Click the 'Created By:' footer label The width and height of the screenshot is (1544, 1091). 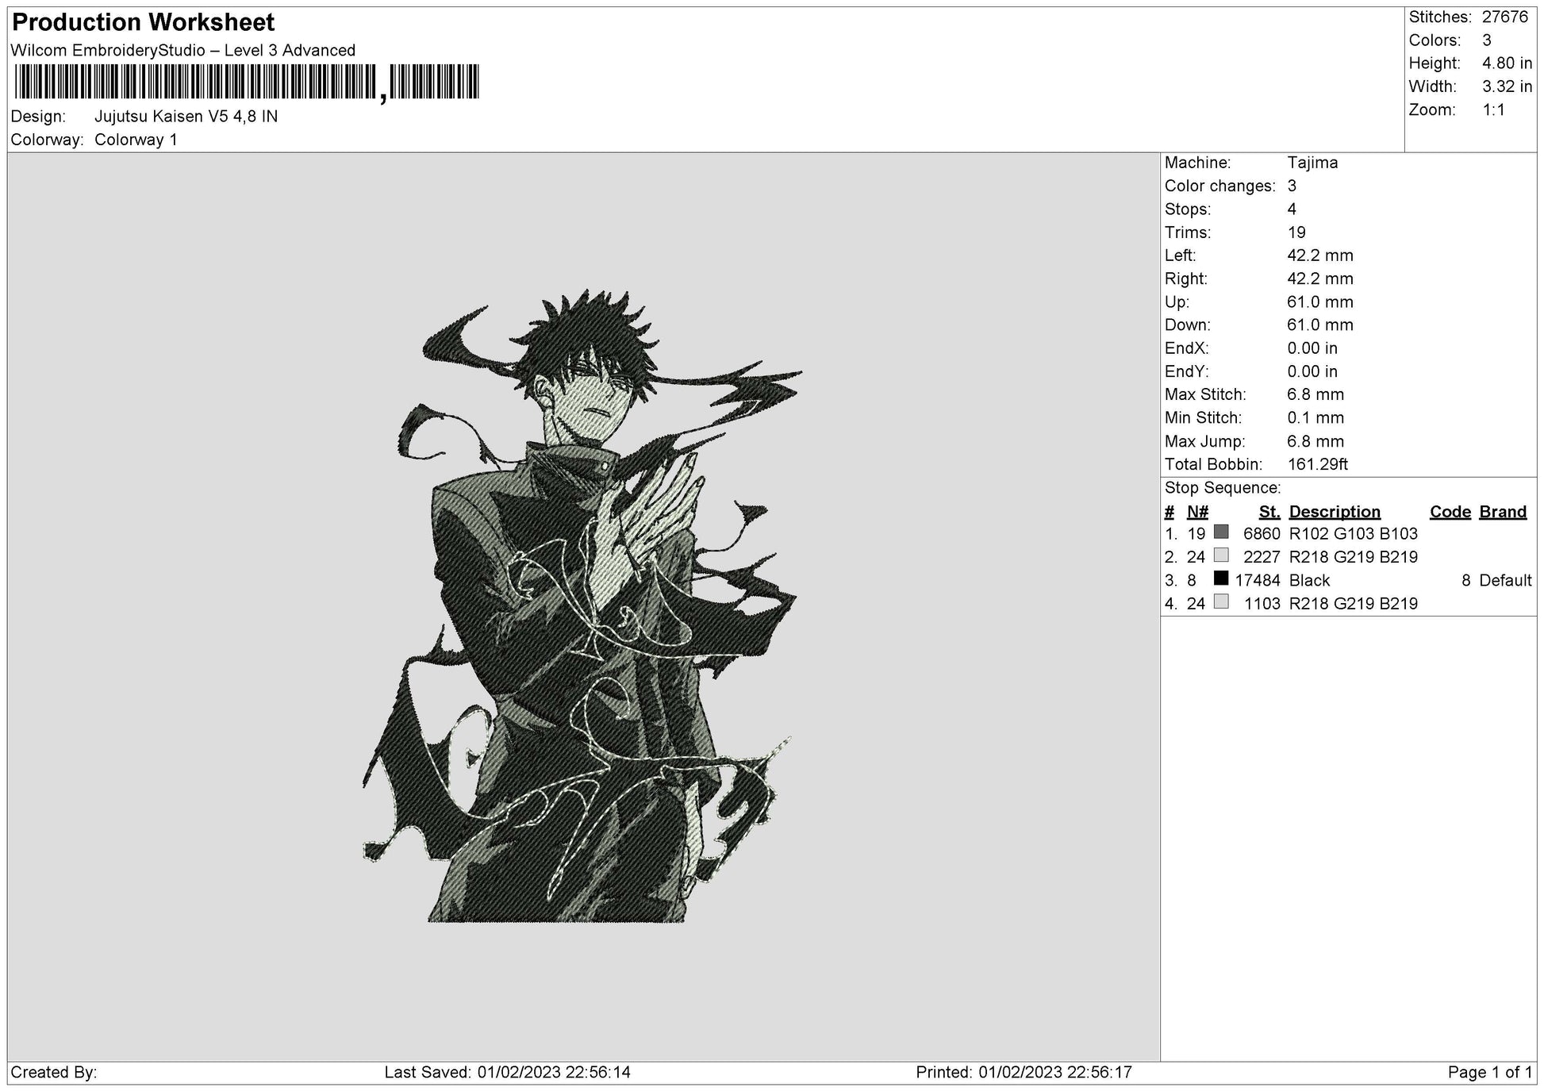tap(54, 1073)
